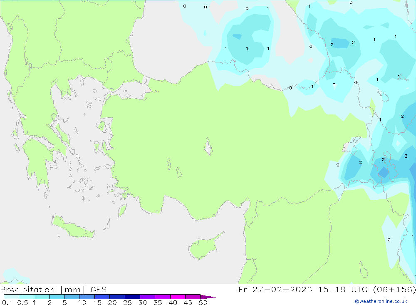Click the 25–30 mm navy legend swatch
Screen dimensions: 416x305
point(132,297)
